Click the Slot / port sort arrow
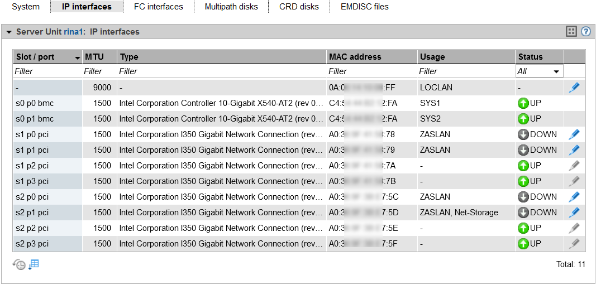This screenshot has width=596, height=285. coord(77,57)
